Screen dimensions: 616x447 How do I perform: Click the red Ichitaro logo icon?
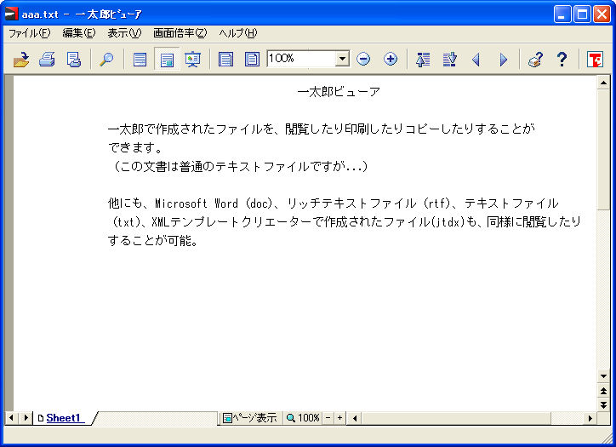[595, 60]
